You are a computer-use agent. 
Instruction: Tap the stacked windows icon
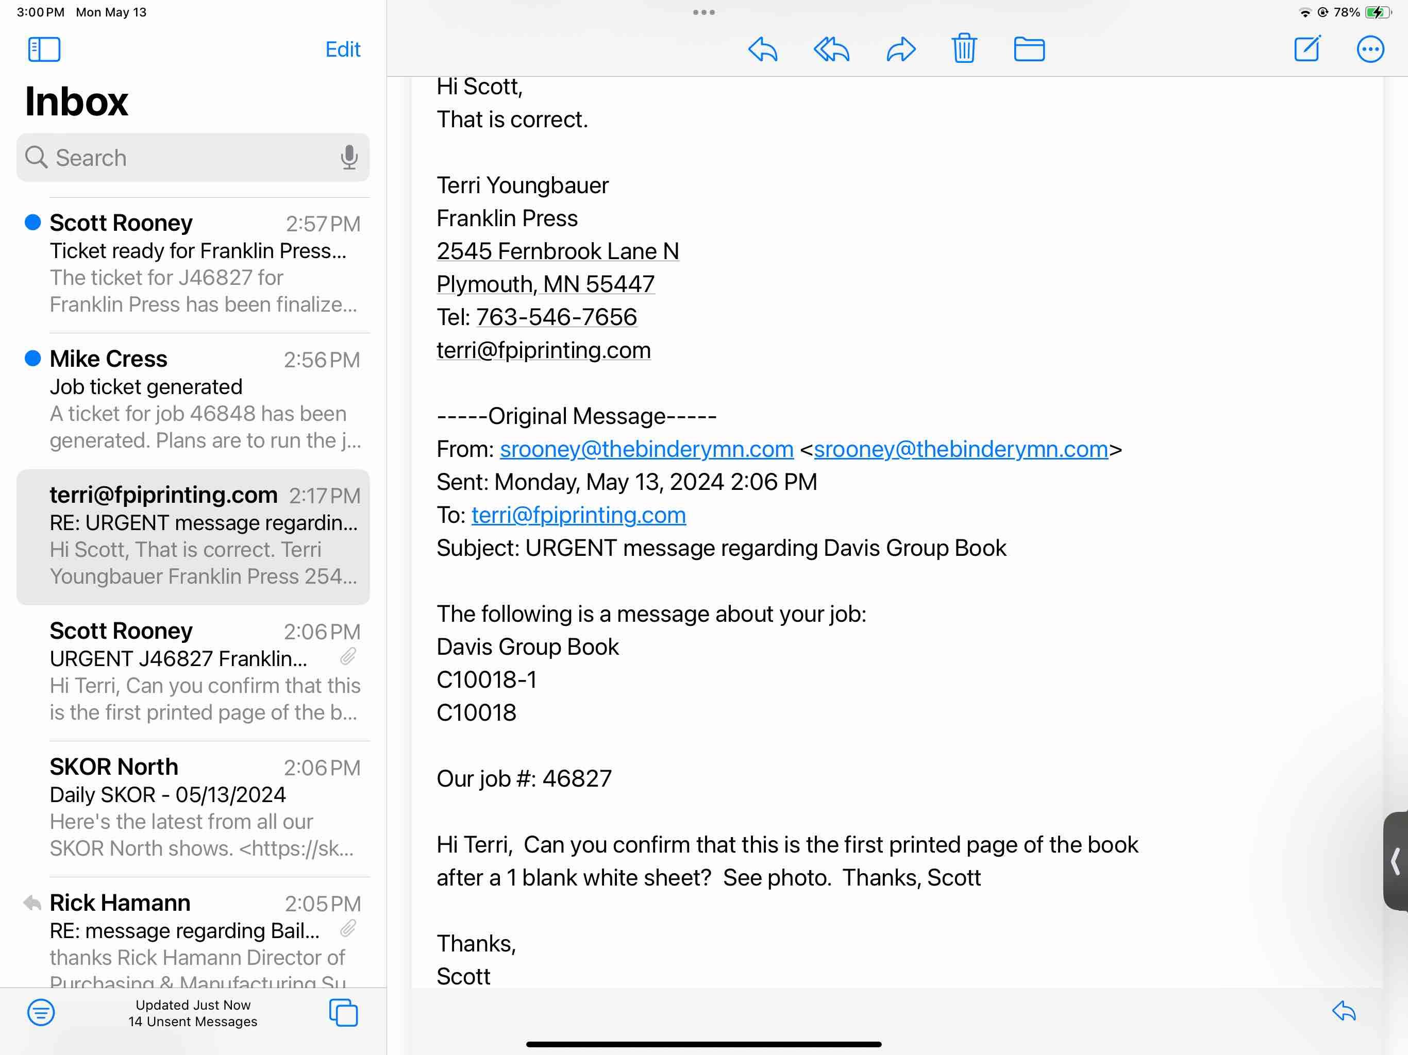343,1012
